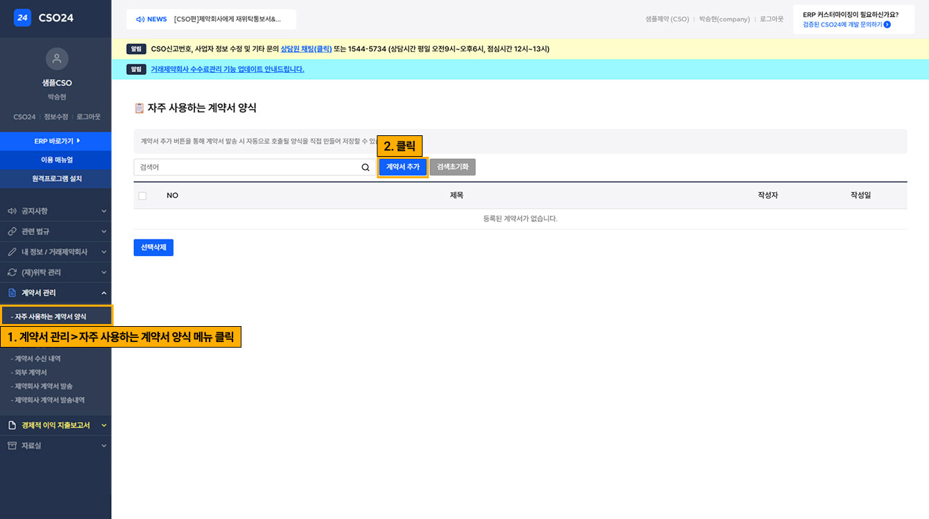Open the 외부 계약서 submenu item

pos(31,373)
